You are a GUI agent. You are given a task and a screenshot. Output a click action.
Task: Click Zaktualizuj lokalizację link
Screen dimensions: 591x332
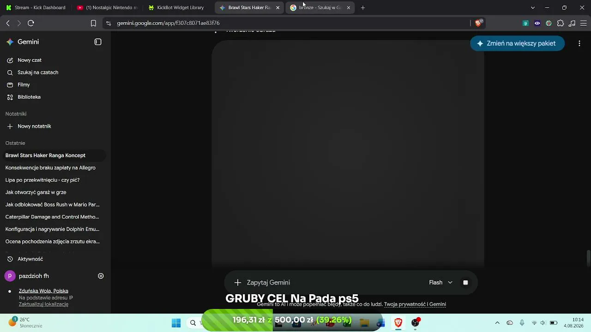43,304
